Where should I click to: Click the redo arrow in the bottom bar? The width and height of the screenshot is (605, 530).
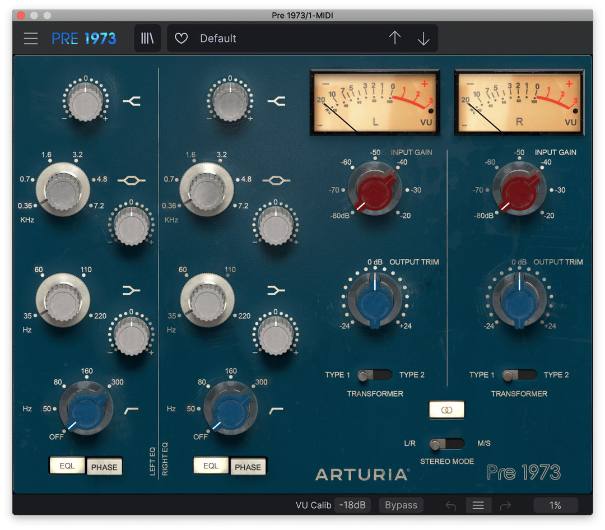click(x=505, y=505)
